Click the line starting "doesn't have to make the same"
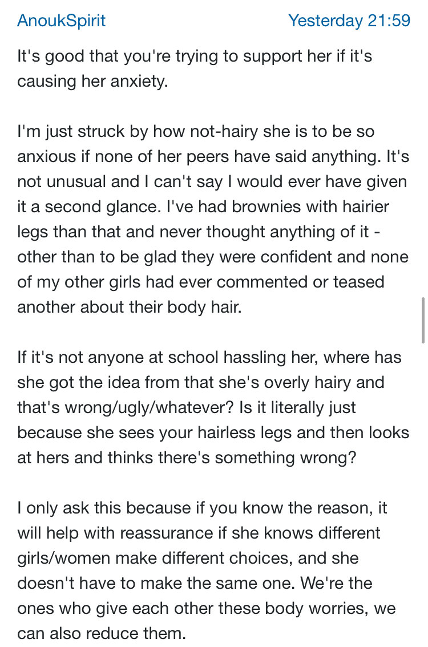This screenshot has width=428, height=647. 195,584
